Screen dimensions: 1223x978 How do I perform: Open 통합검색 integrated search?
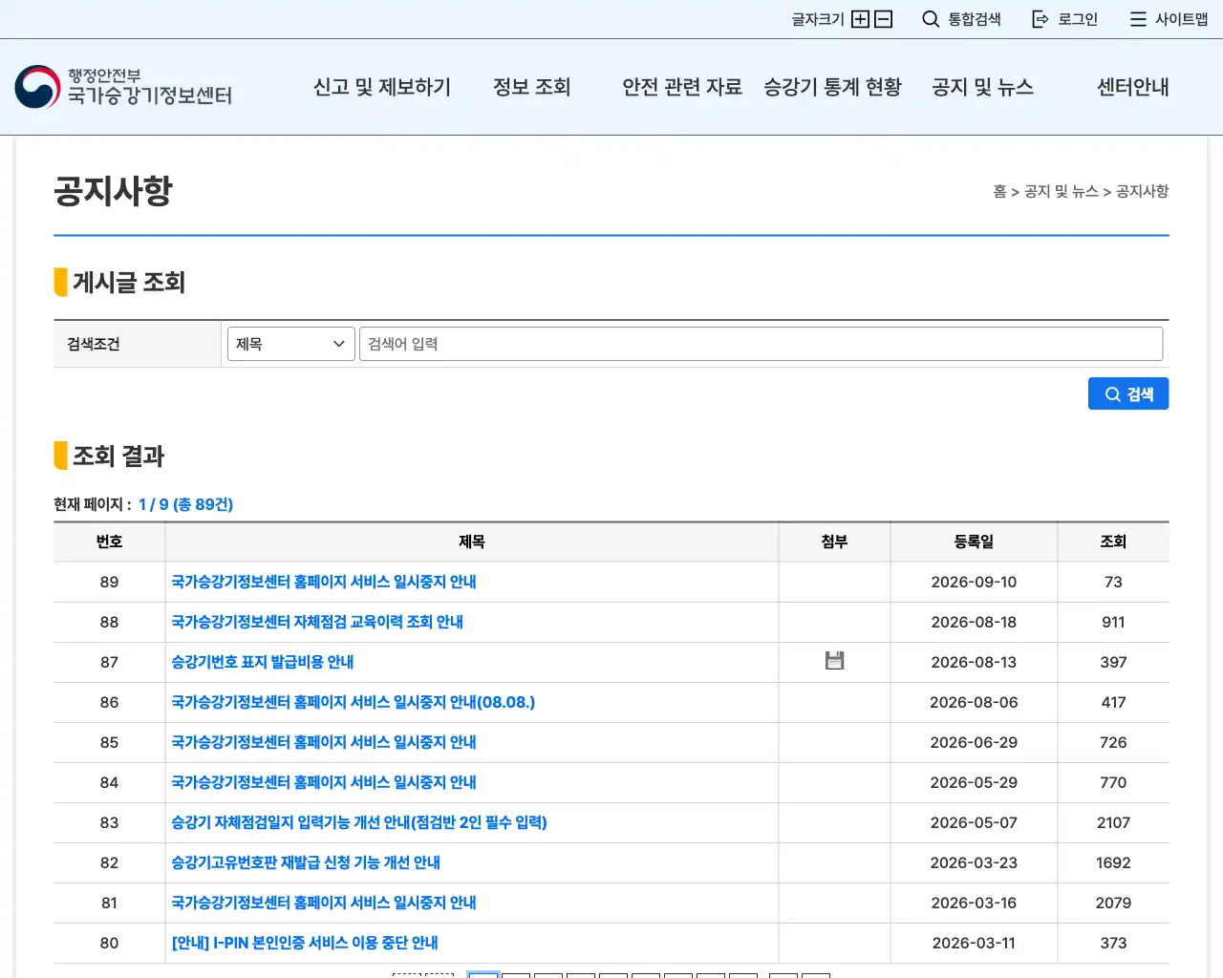tap(961, 19)
